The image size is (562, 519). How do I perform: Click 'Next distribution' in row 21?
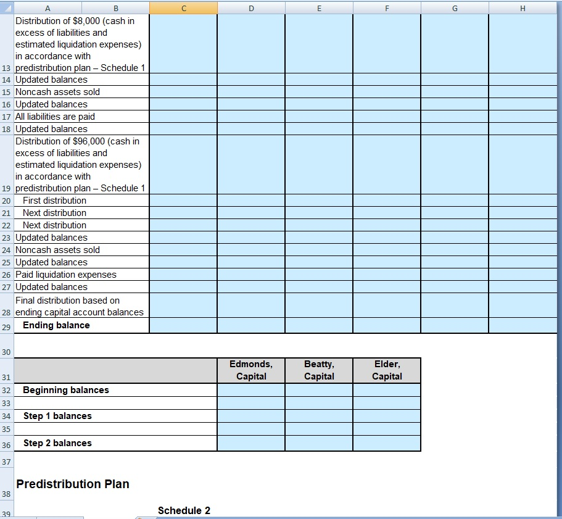[81, 213]
